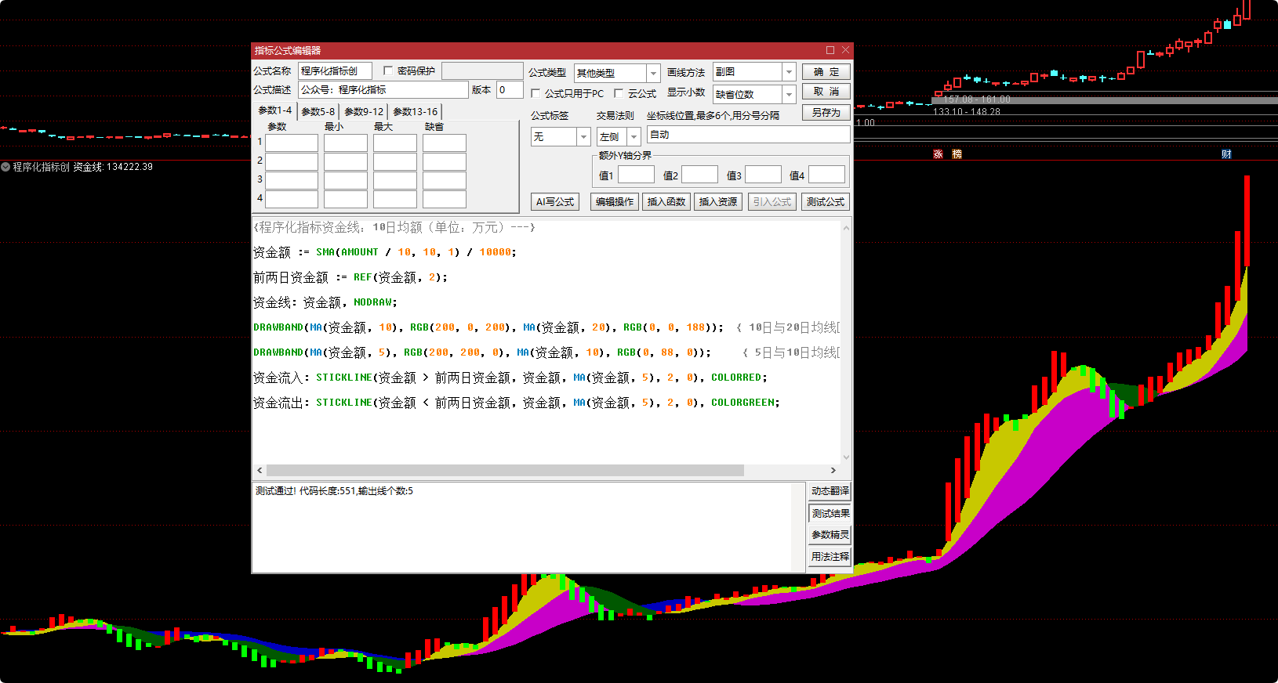Click the blue 财 marker icon
Image resolution: width=1278 pixels, height=683 pixels.
1226,154
